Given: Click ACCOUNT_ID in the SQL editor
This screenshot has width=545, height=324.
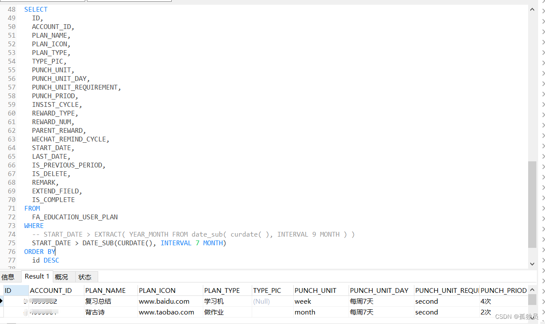Looking at the screenshot, I should tap(51, 26).
